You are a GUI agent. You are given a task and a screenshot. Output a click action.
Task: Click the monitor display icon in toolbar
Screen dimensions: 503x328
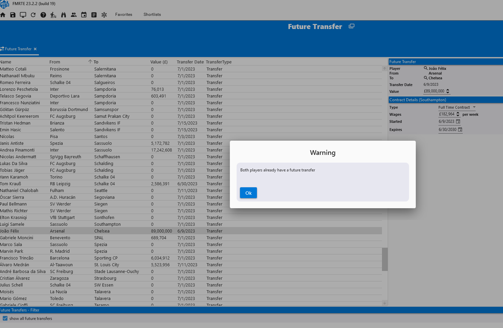[x=23, y=15]
